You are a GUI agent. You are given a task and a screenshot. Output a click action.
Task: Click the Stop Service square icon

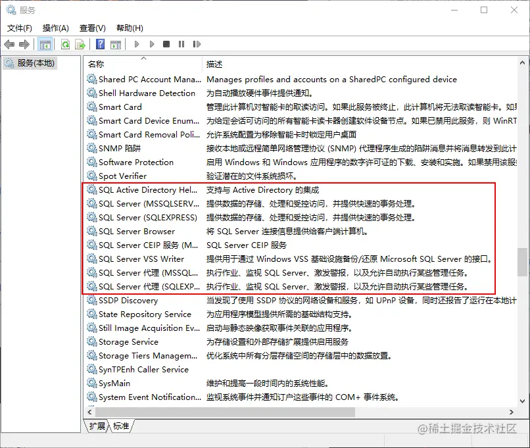pos(166,44)
